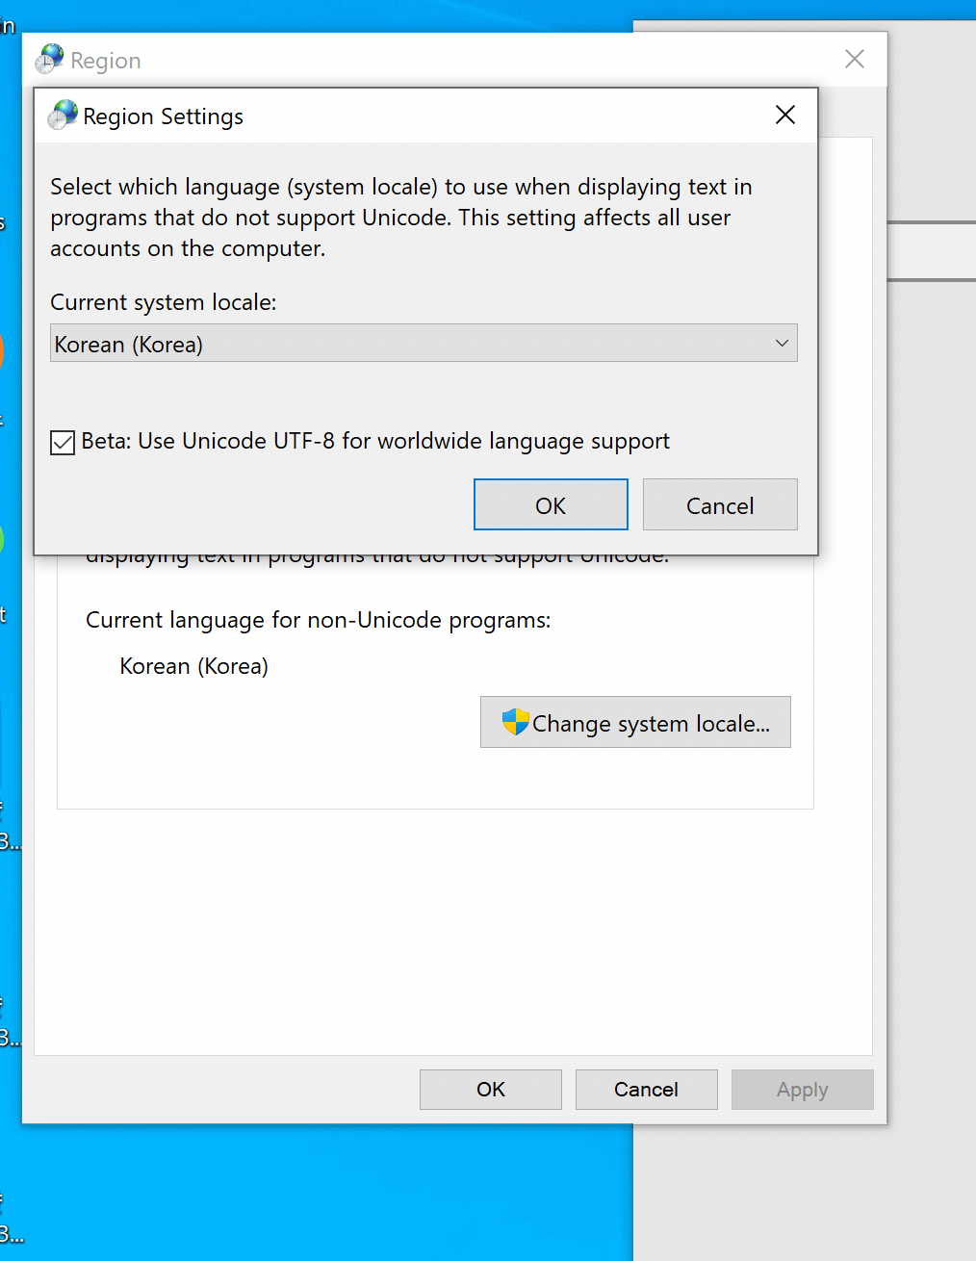This screenshot has height=1261, width=976.
Task: Click the Korean (Korea) dropdown arrow
Action: [x=782, y=344]
